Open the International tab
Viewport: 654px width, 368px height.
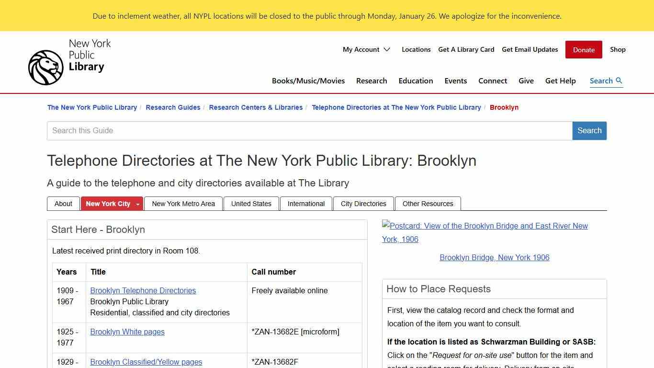pos(305,204)
